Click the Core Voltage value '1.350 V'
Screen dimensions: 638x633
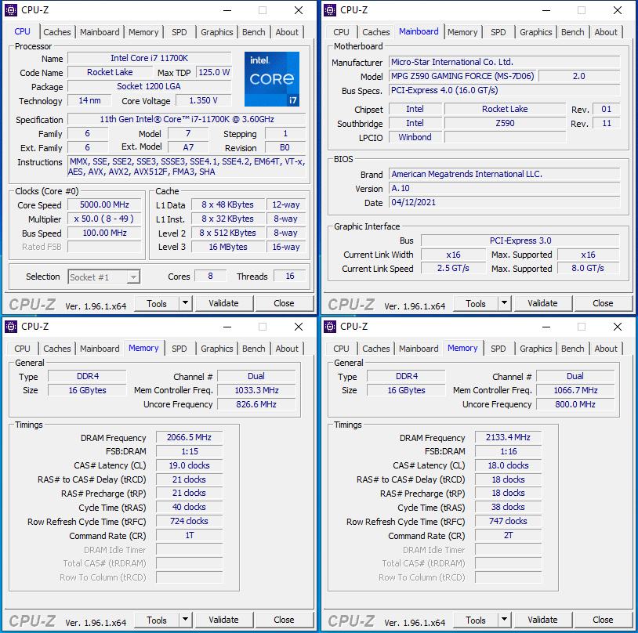tap(204, 100)
